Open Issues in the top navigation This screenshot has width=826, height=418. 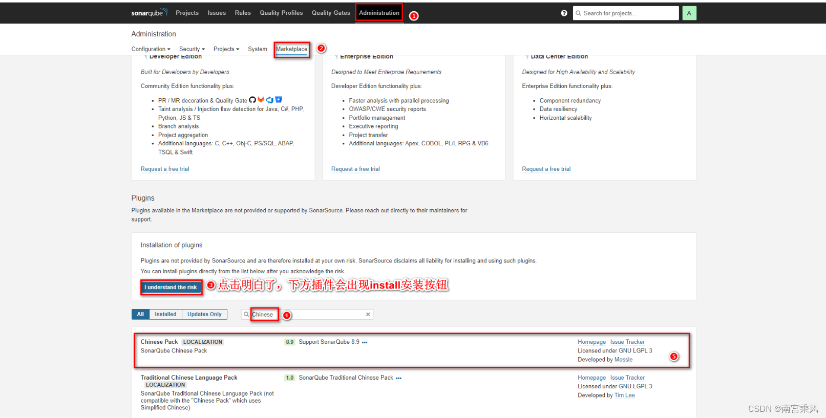click(x=217, y=13)
